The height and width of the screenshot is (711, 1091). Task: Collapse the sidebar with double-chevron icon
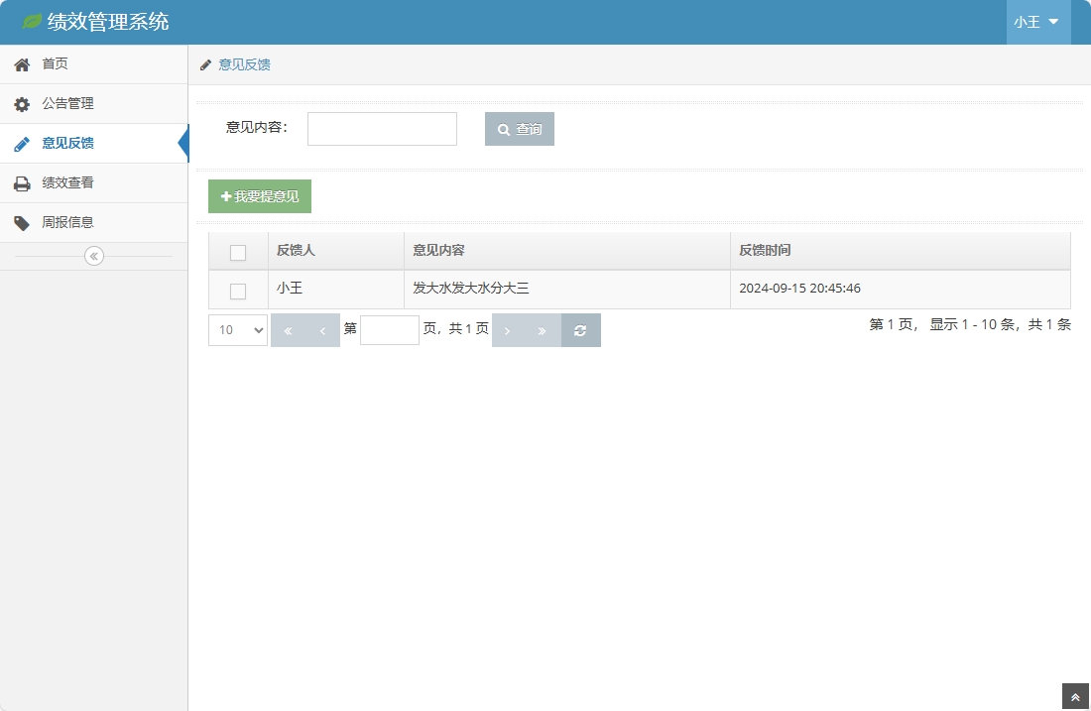[x=94, y=256]
